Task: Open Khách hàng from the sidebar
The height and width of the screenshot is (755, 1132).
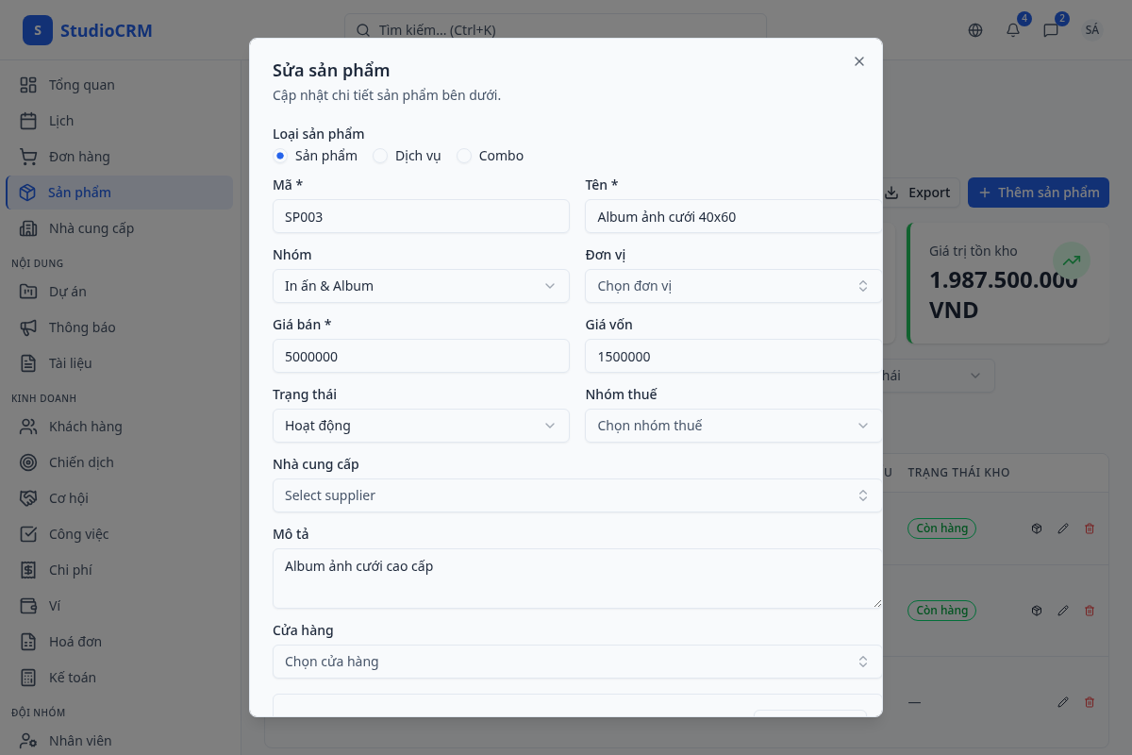Action: tap(85, 427)
